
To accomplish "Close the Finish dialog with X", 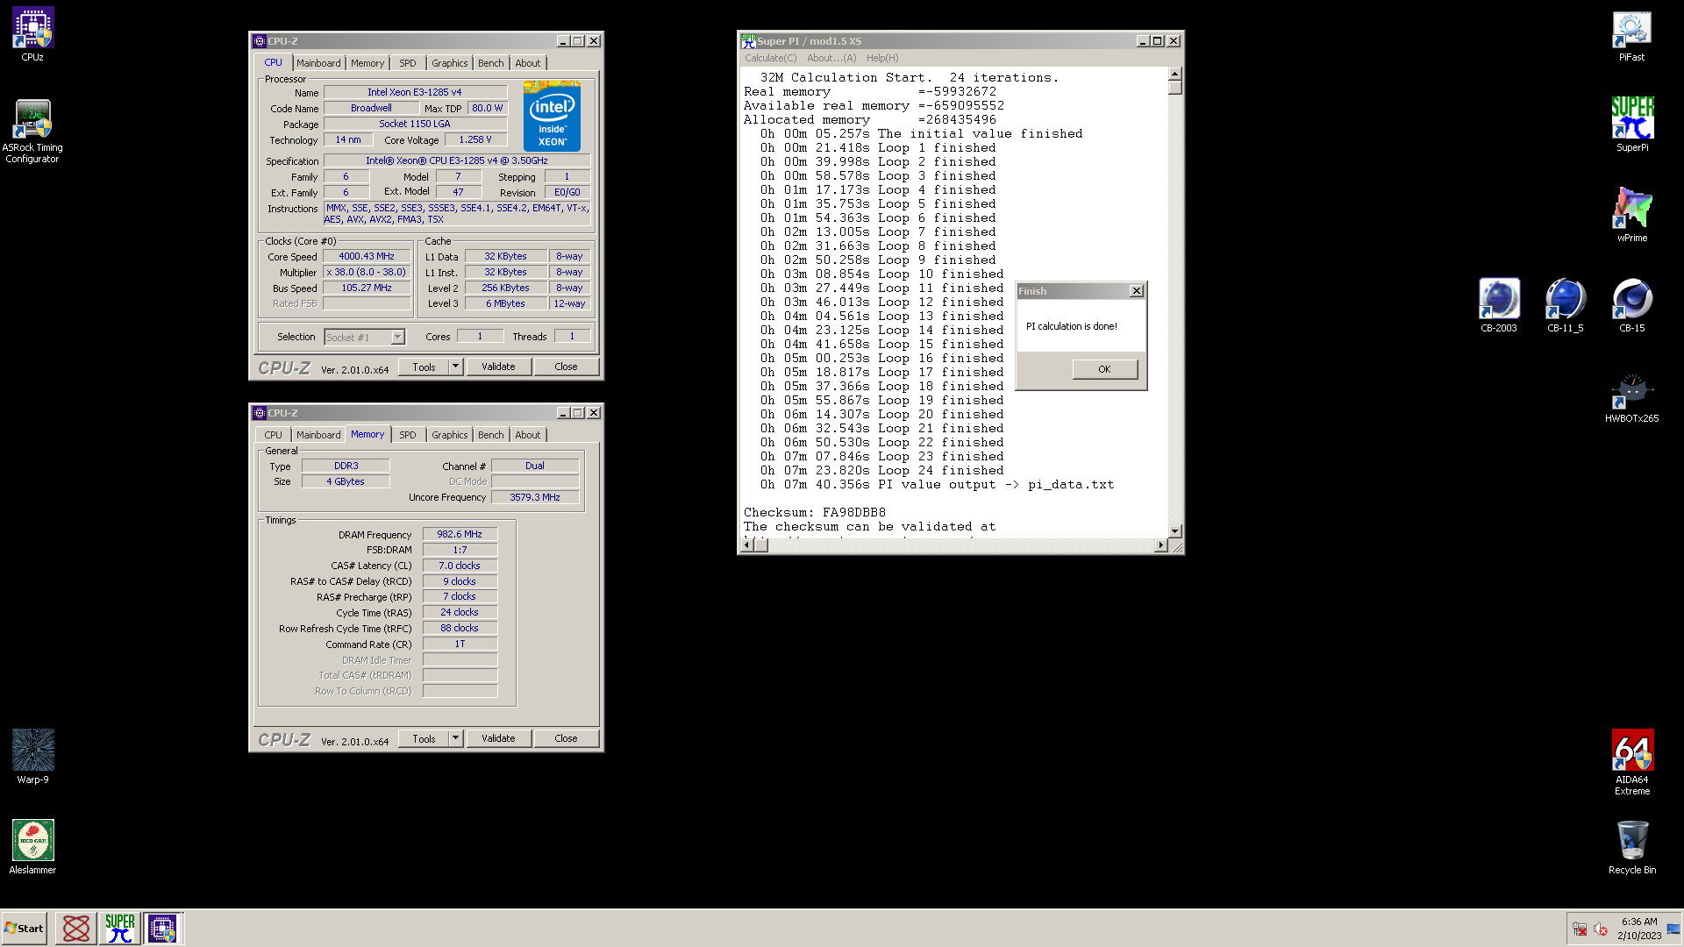I will pyautogui.click(x=1137, y=291).
